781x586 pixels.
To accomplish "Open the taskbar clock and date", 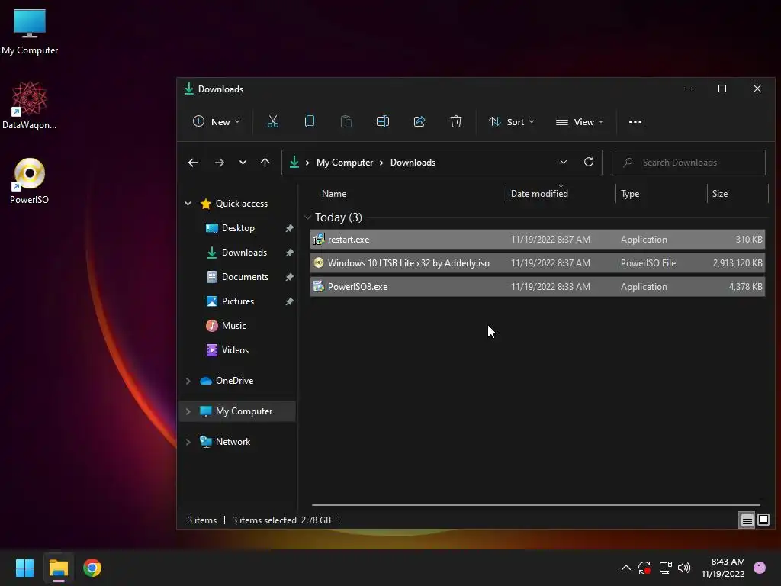I will pos(723,568).
